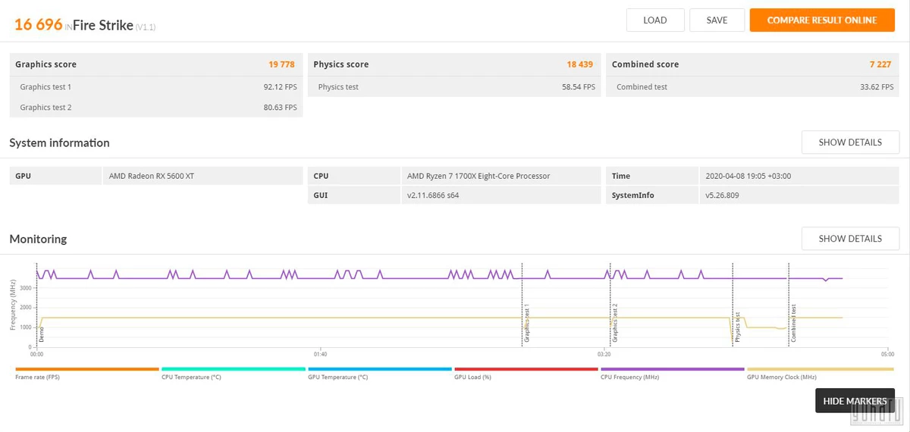Viewport: 910px width, 432px height.
Task: Click the overall score 16 696
Action: point(38,24)
